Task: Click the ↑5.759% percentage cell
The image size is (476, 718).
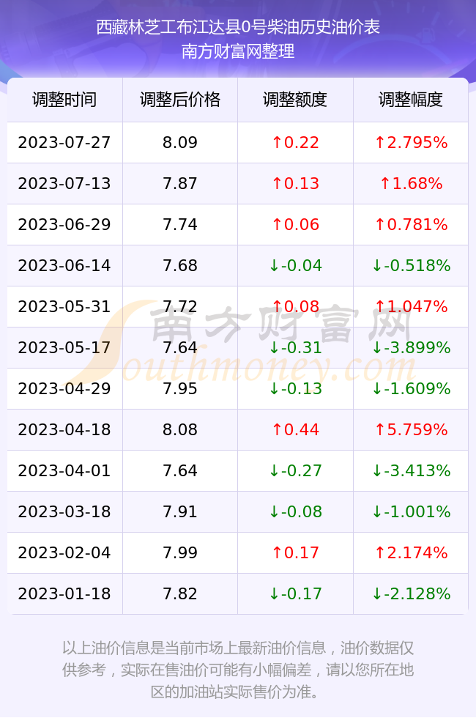Action: point(411,429)
